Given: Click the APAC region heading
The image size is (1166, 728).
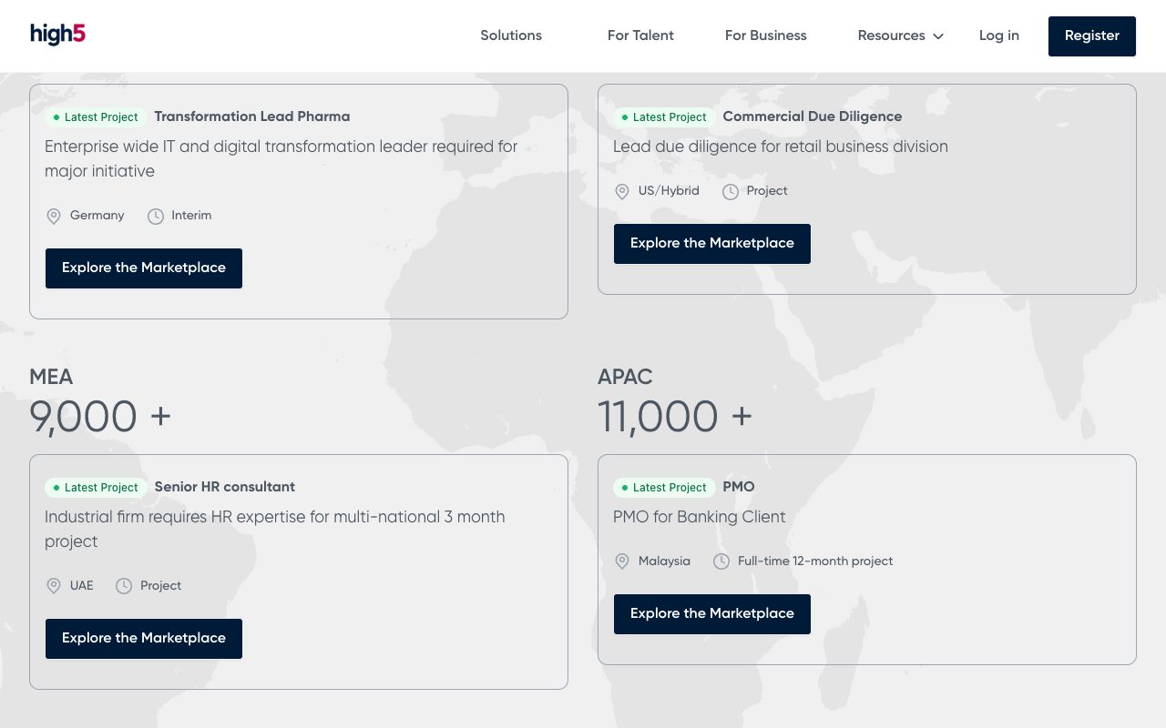Looking at the screenshot, I should coord(625,377).
